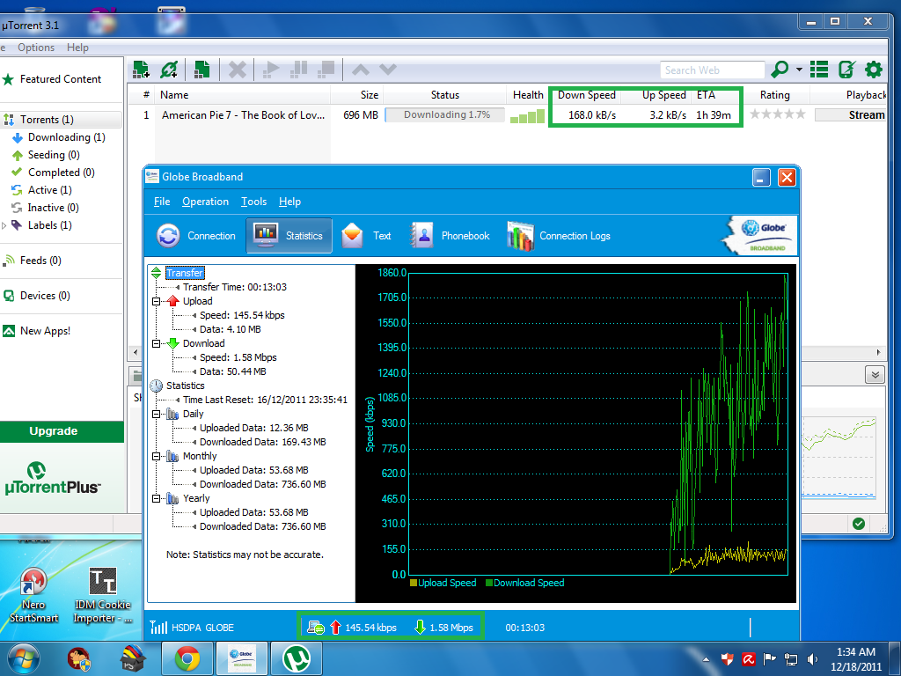Open Devices (0) in the sidebar

pyautogui.click(x=45, y=296)
